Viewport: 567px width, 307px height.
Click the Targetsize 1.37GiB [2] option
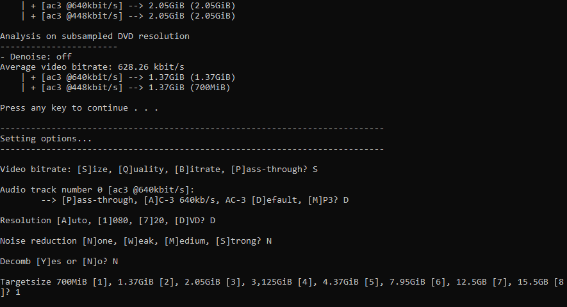(x=146, y=282)
